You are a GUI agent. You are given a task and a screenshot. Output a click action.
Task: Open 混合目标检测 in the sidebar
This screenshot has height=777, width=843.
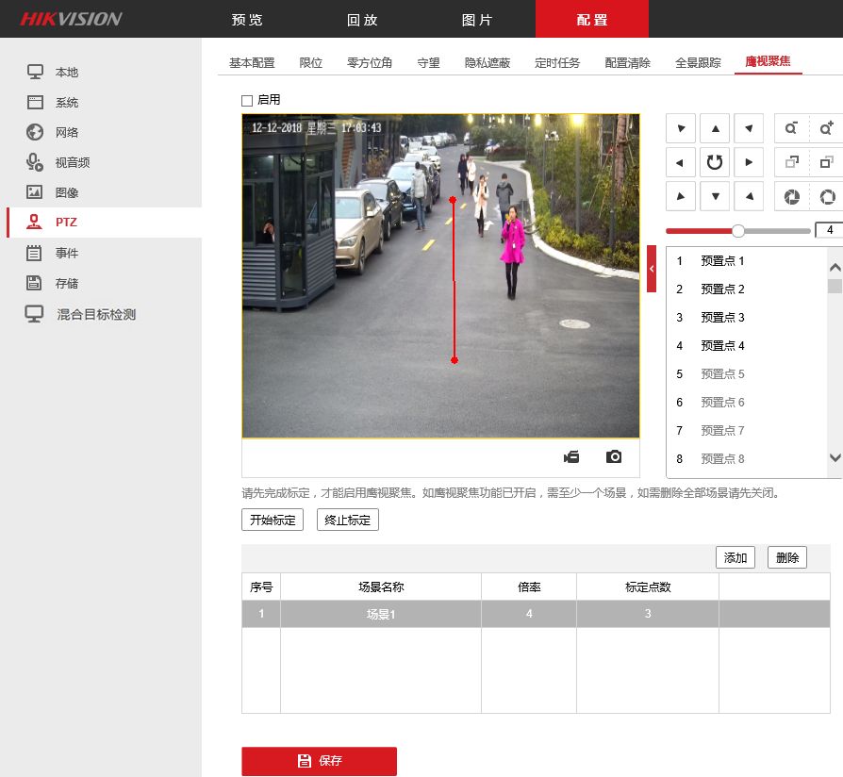95,314
